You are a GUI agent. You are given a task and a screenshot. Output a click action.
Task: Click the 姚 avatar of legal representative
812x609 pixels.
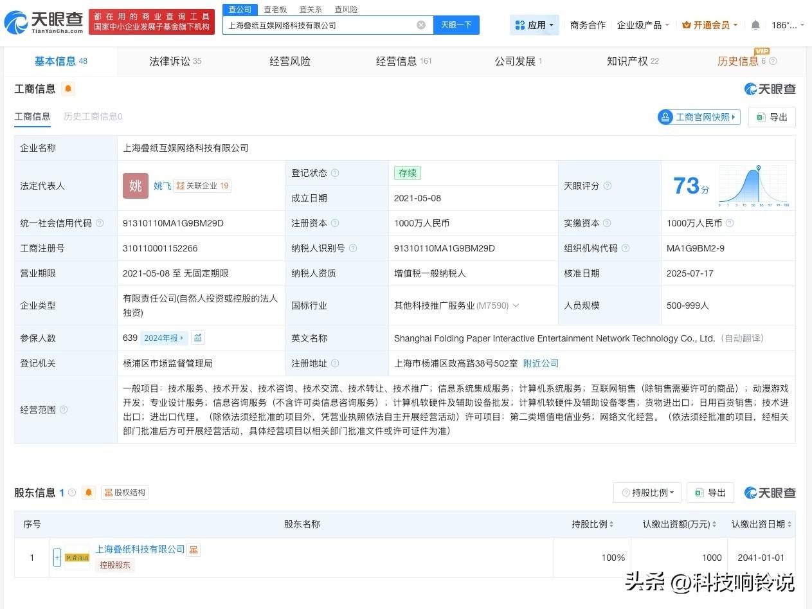(136, 186)
